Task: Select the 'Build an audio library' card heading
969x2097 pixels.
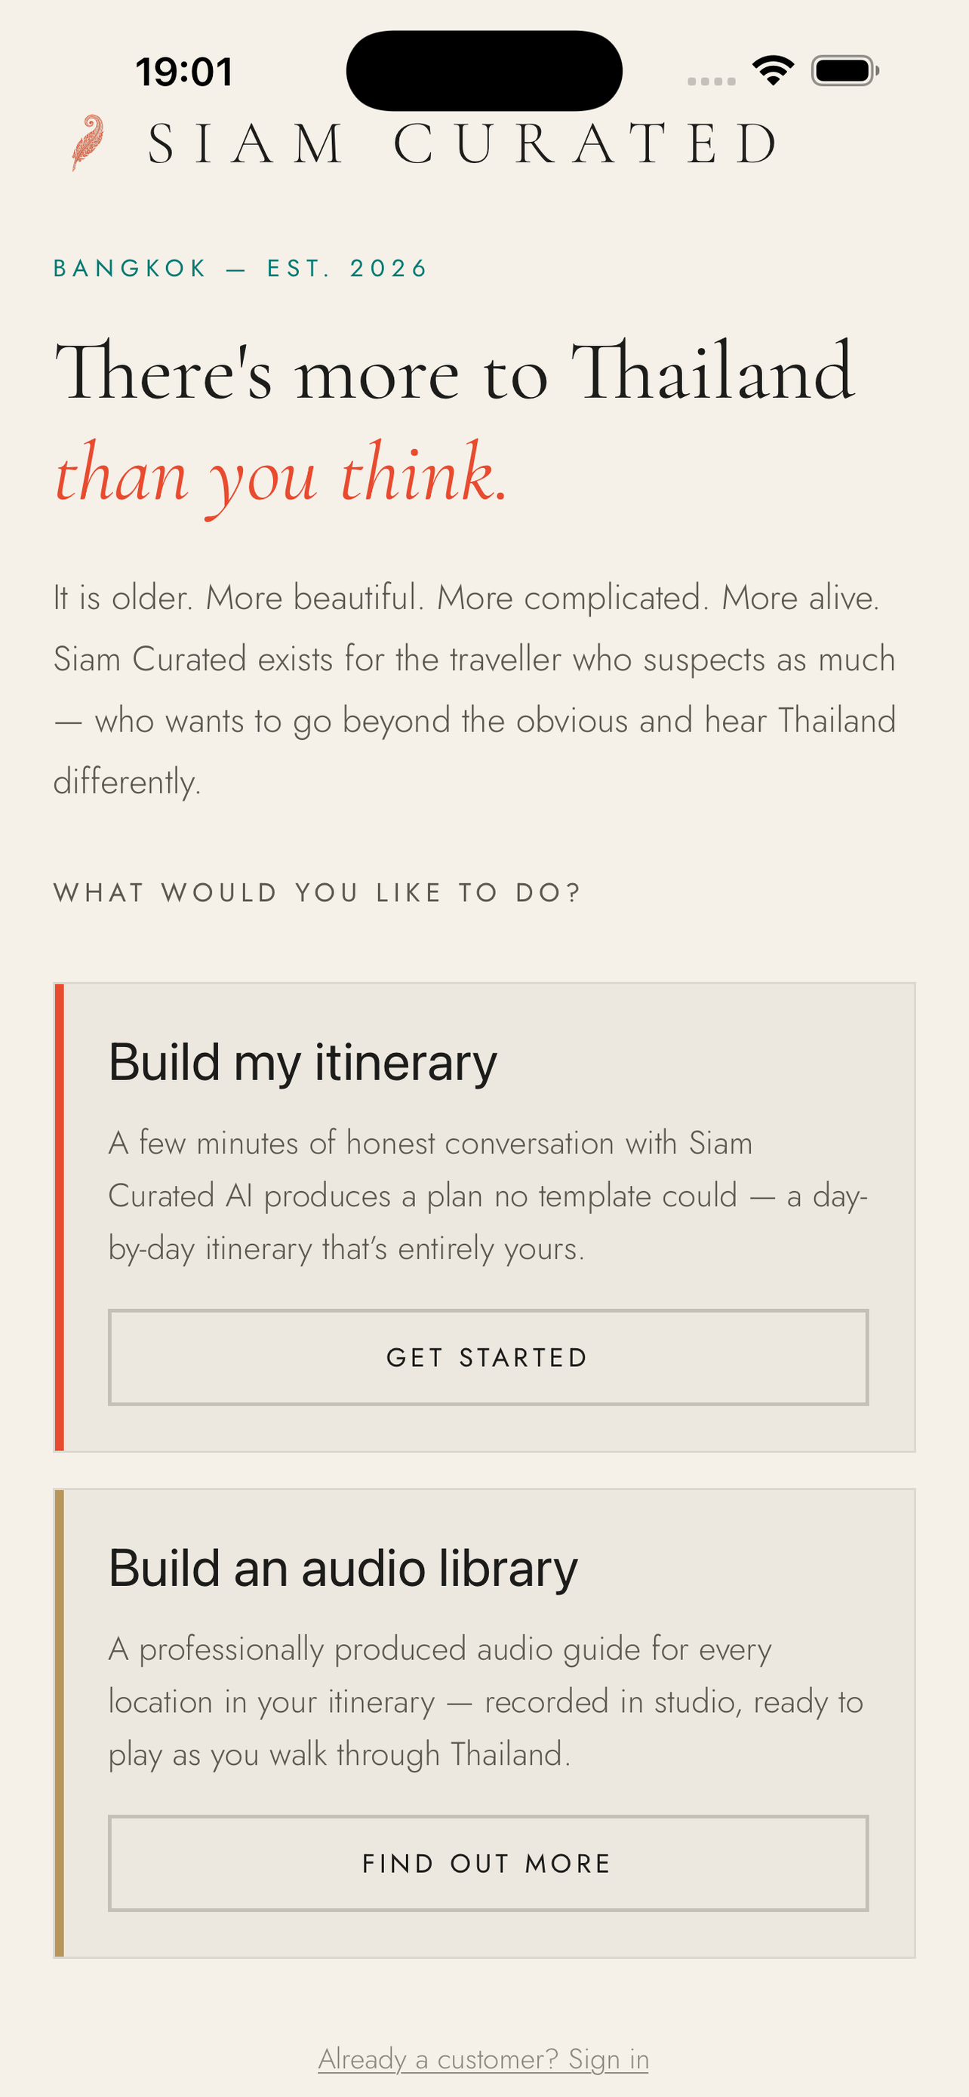Action: pos(343,1568)
